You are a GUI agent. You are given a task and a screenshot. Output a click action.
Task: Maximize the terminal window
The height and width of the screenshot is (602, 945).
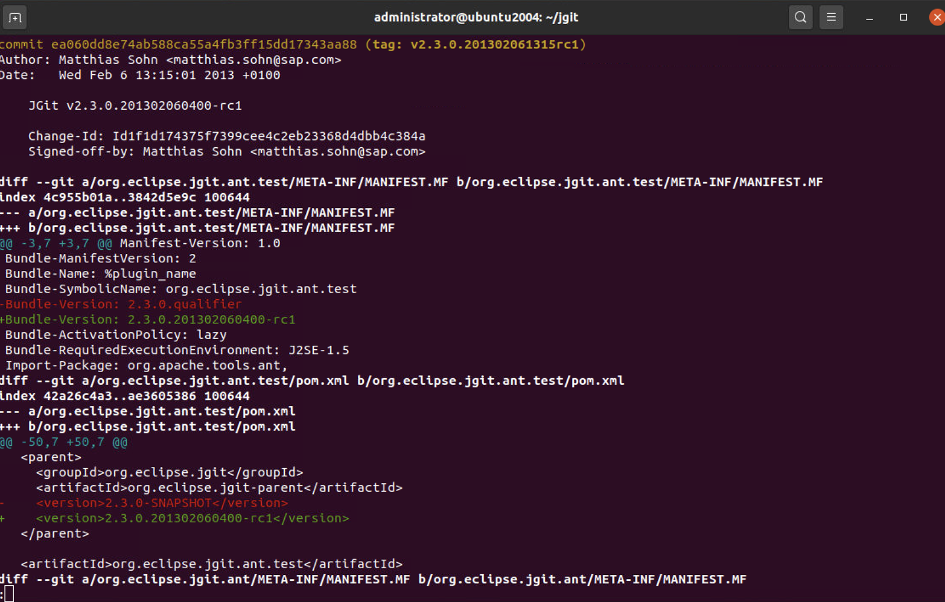pos(903,17)
